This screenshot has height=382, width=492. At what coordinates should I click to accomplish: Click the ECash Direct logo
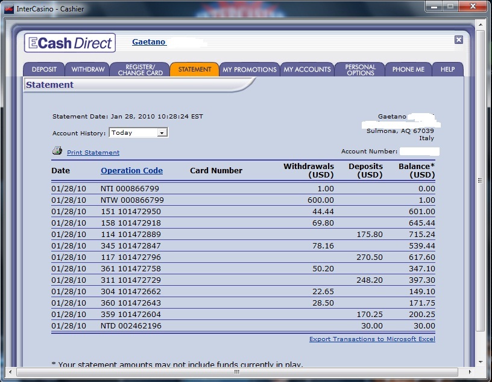tap(70, 43)
